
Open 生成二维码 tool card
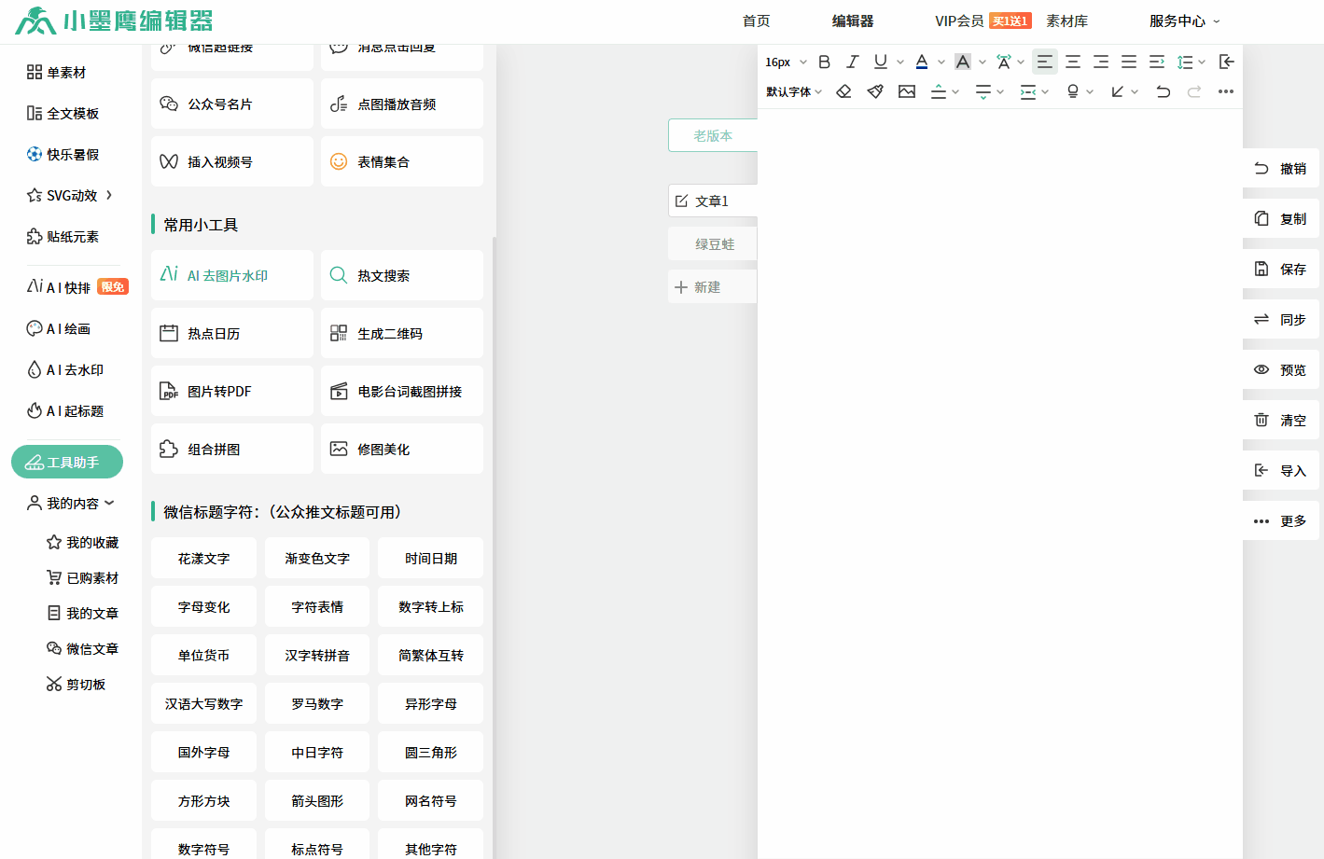click(x=402, y=333)
